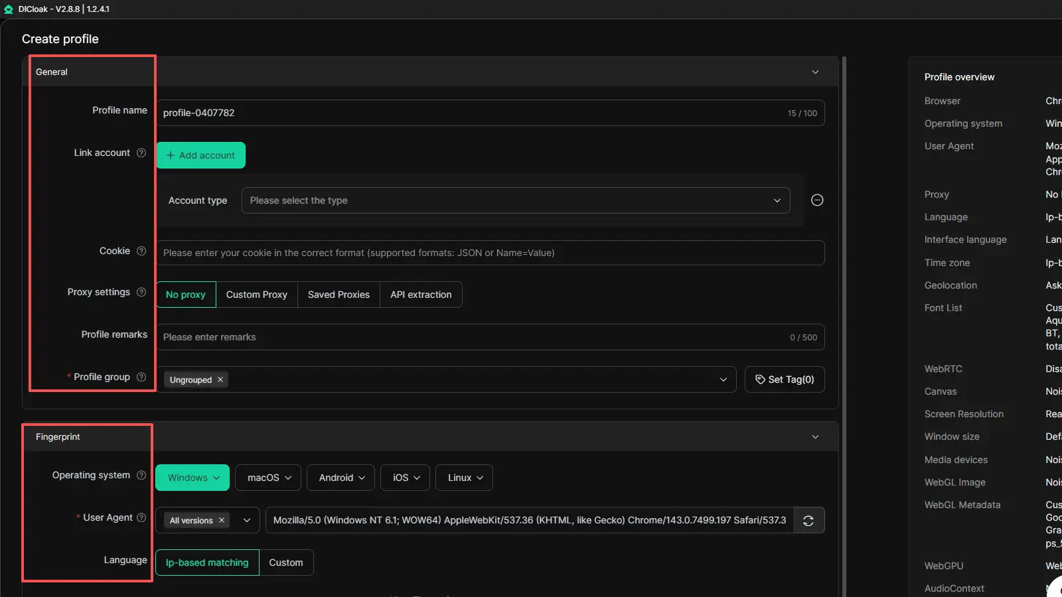Switch to the Custom Proxy tab
The height and width of the screenshot is (597, 1062).
[257, 295]
